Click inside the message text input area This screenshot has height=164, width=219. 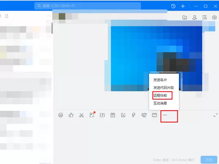(x=136, y=138)
